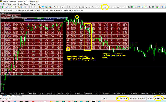Open the Strategy Tester magnifier icon
This screenshot has width=166, height=102.
(x=25, y=7)
